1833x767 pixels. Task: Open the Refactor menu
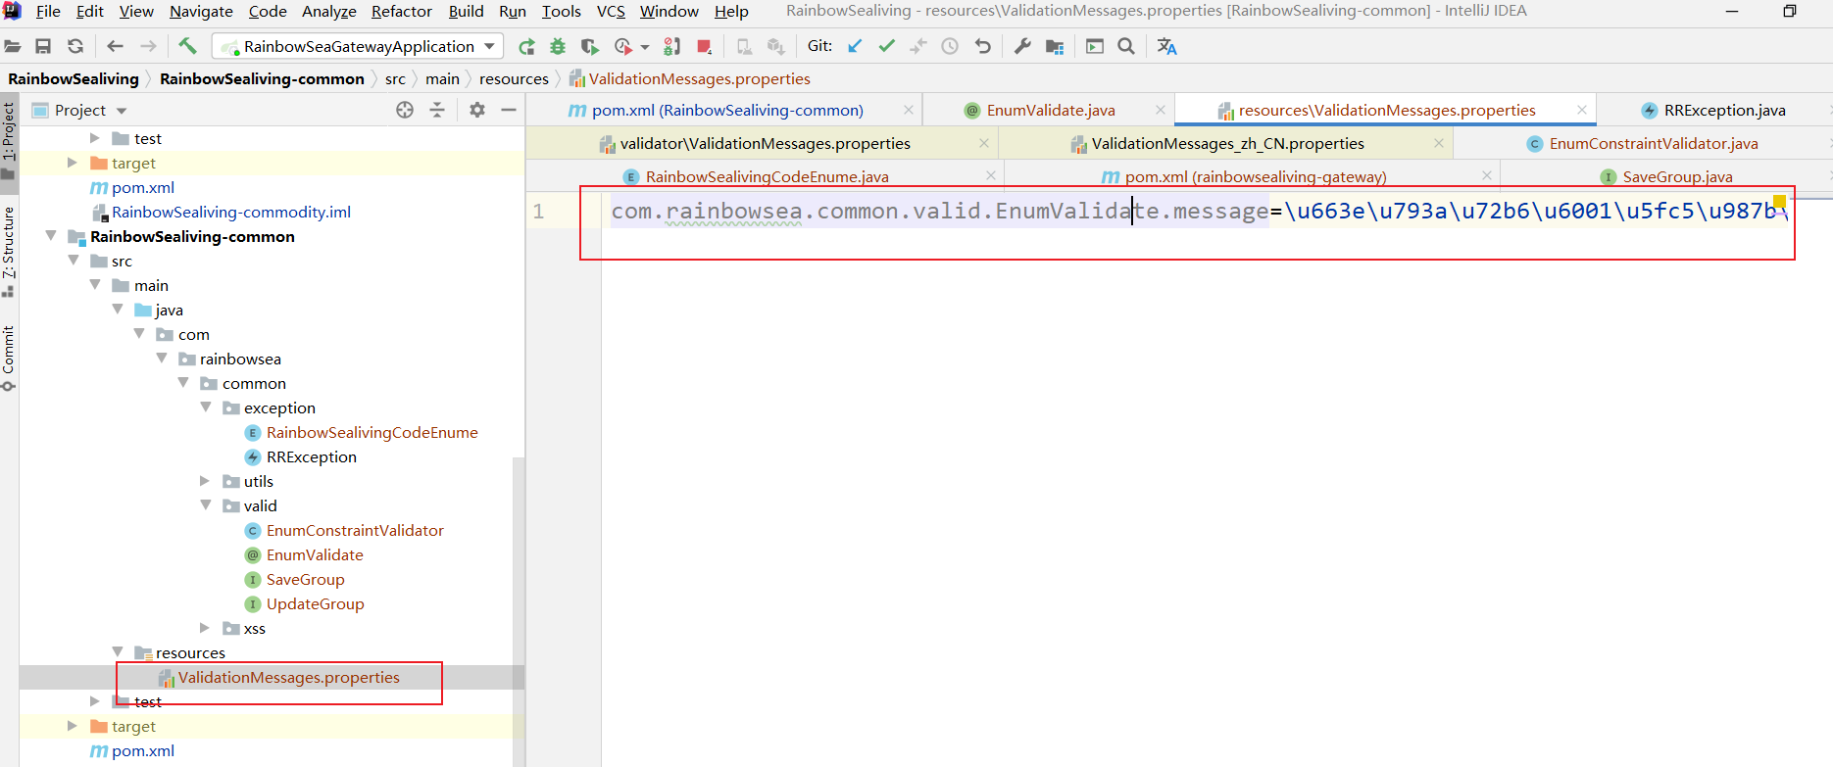(x=401, y=11)
